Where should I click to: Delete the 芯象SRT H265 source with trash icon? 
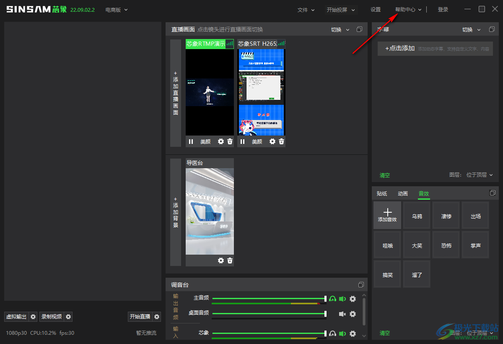tap(281, 142)
